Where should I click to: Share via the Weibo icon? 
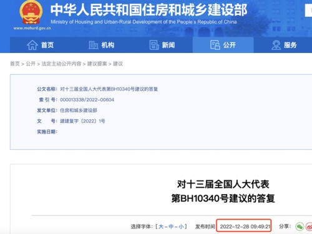click(309, 227)
